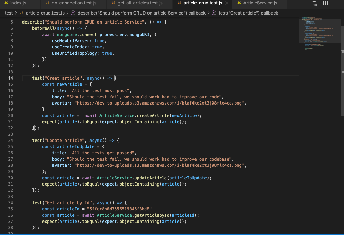The image size is (344, 235).
Task: Close the article-crud.test.js tab
Action: [226, 3]
